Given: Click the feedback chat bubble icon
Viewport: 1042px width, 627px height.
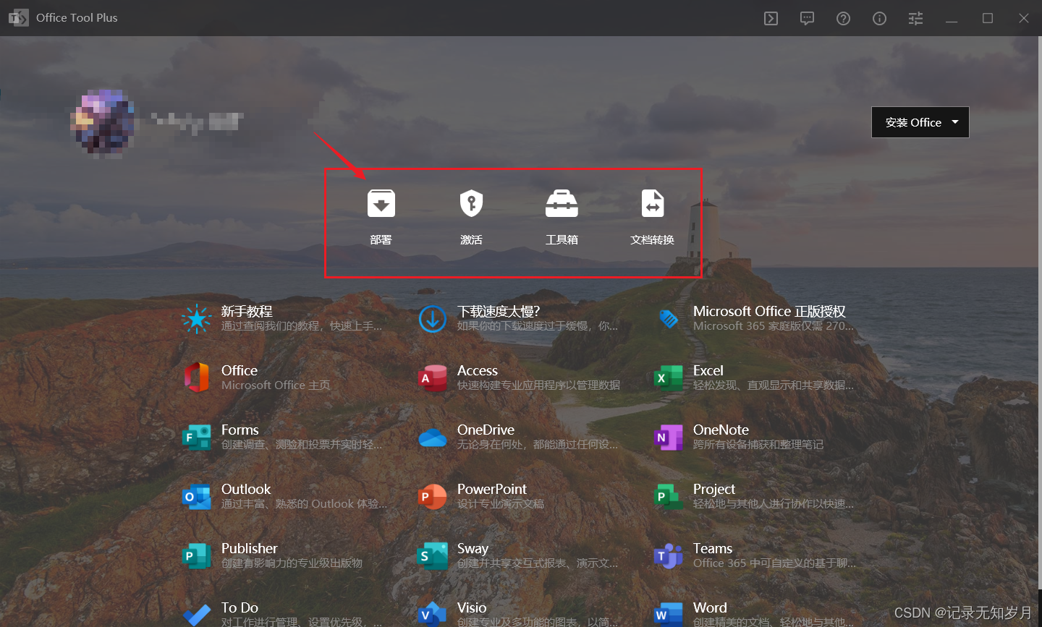Looking at the screenshot, I should (808, 18).
